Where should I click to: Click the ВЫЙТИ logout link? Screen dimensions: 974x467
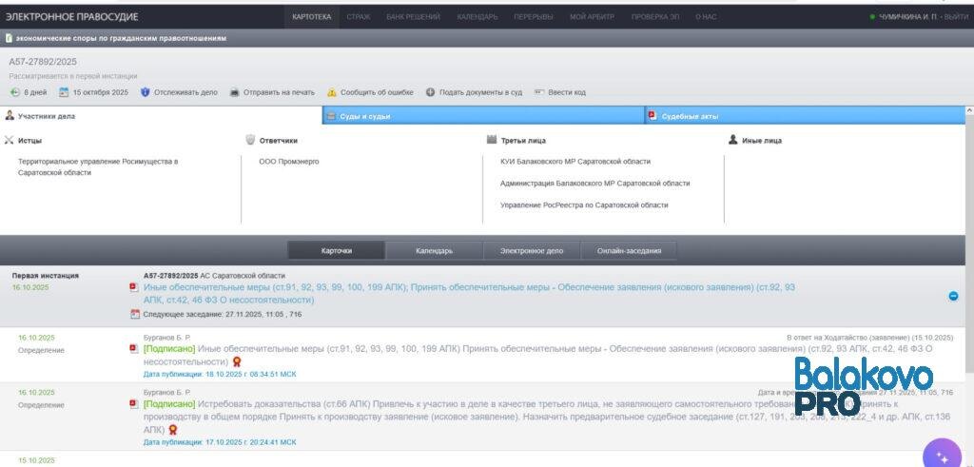(956, 17)
